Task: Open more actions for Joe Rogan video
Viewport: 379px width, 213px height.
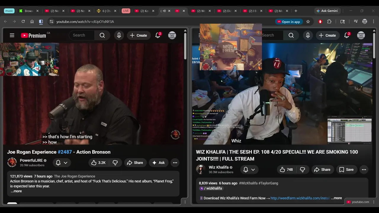Action: point(175,163)
